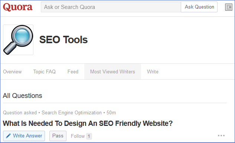Click the SEO Tools magnifying glass image

tap(18, 40)
